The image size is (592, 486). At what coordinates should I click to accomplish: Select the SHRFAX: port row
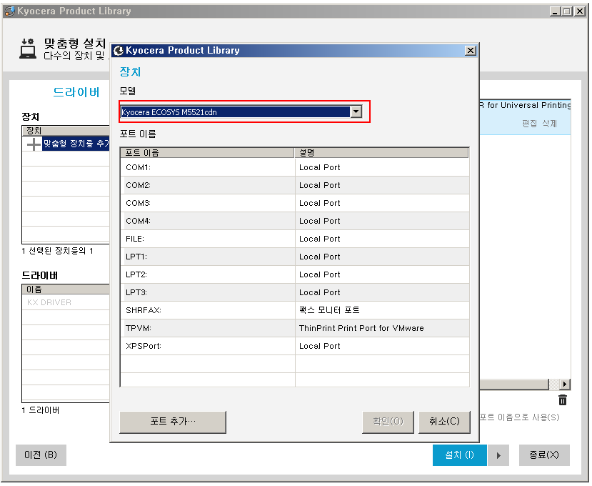[x=295, y=310]
